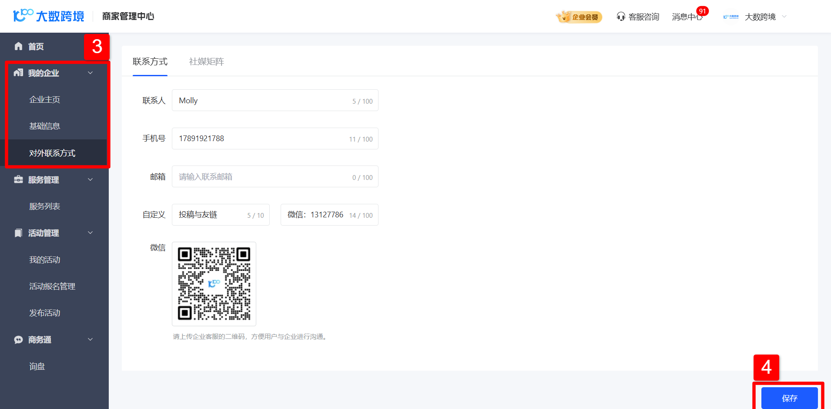Open 服务列表 in sidebar
This screenshot has width=831, height=409.
click(x=44, y=206)
